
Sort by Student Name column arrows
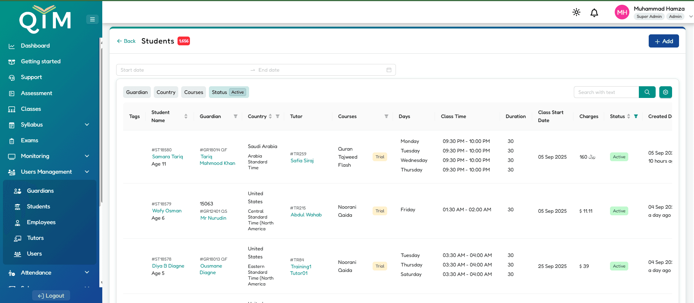[186, 116]
